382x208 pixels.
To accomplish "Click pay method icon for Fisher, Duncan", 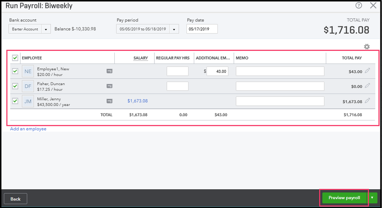I will click(110, 86).
